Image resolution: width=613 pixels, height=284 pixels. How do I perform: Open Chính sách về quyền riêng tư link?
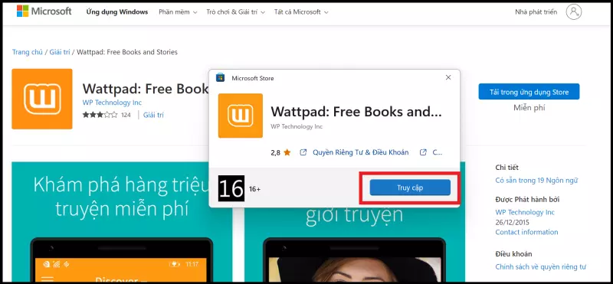541,267
